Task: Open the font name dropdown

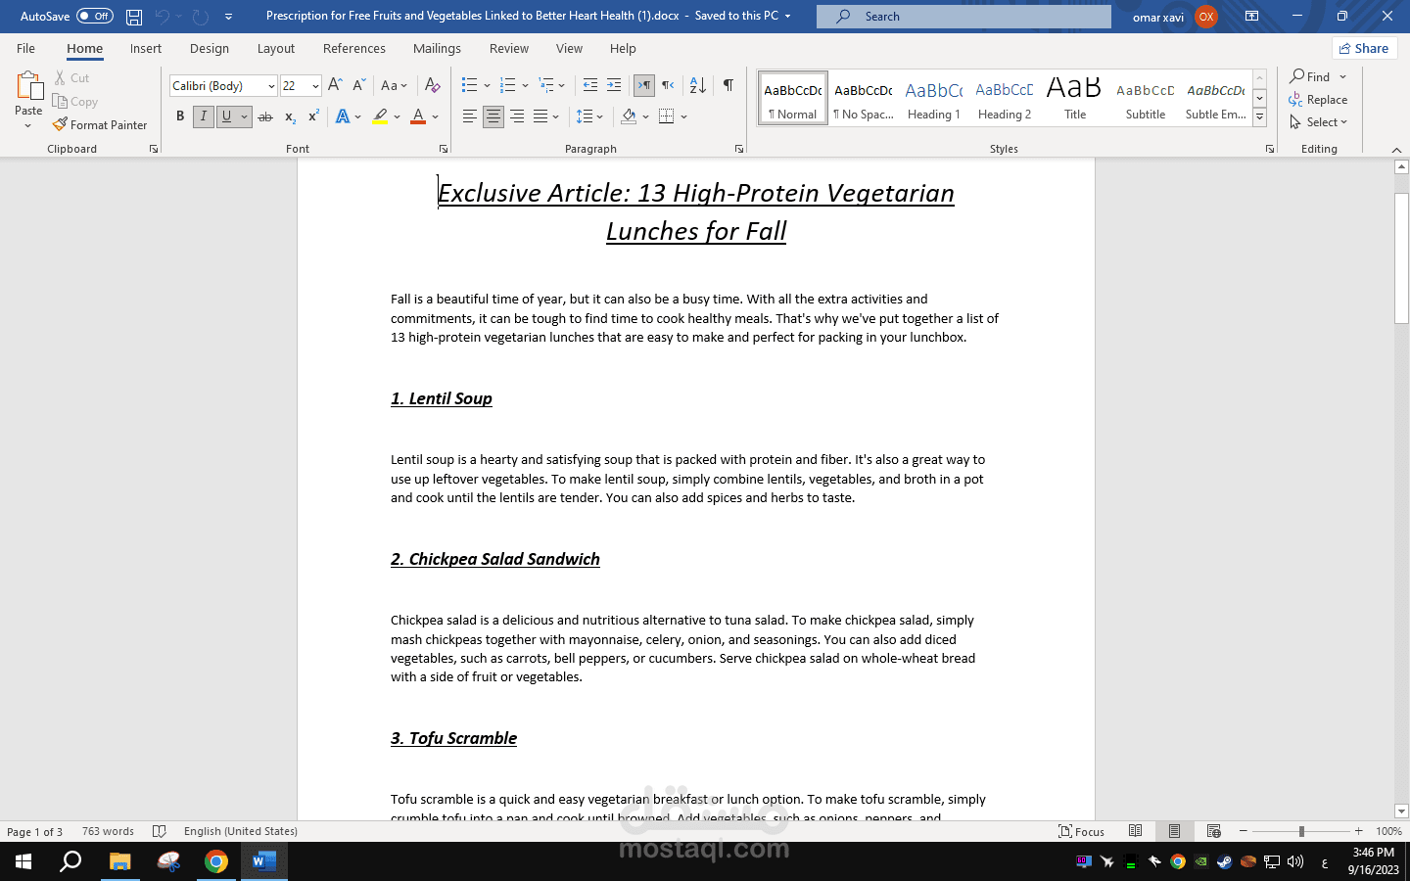Action: pyautogui.click(x=271, y=86)
